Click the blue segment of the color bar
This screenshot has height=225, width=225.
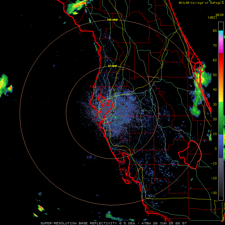221,146
